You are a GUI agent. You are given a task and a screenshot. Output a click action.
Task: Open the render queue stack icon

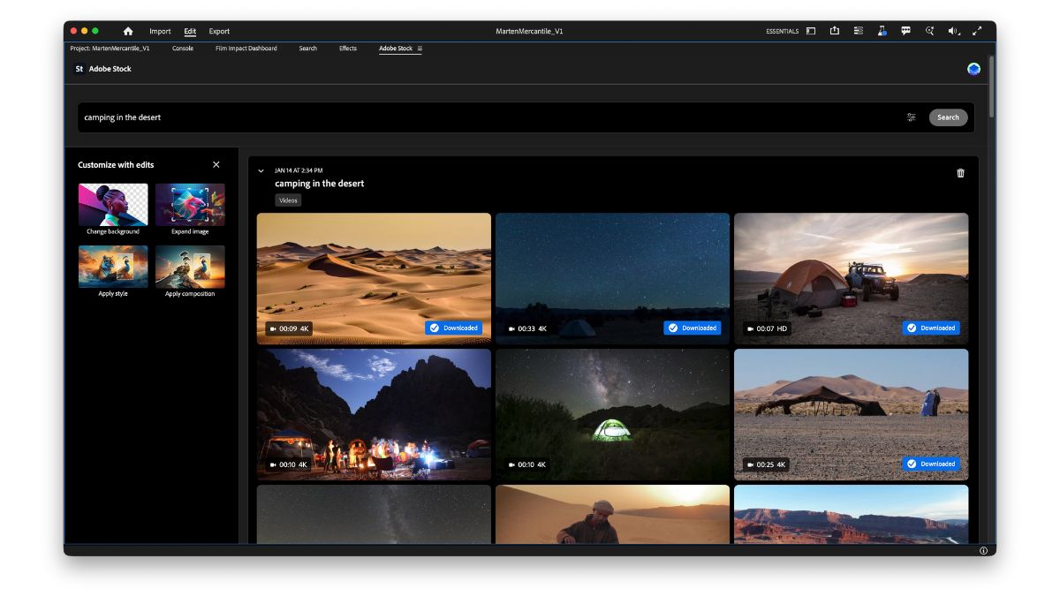click(x=858, y=30)
